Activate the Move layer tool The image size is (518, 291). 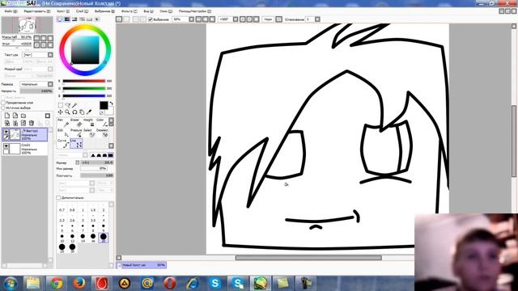pyautogui.click(x=61, y=112)
